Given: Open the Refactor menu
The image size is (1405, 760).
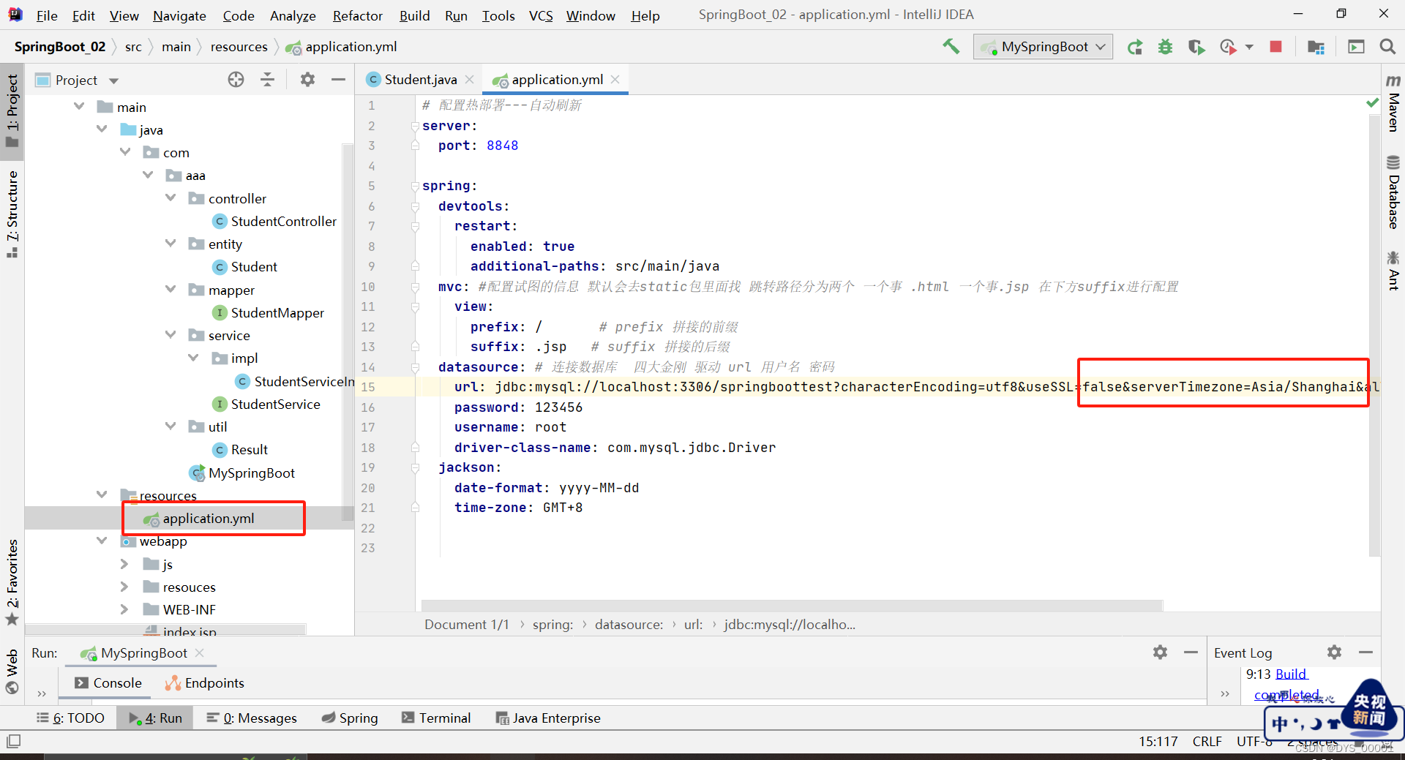Looking at the screenshot, I should point(357,15).
